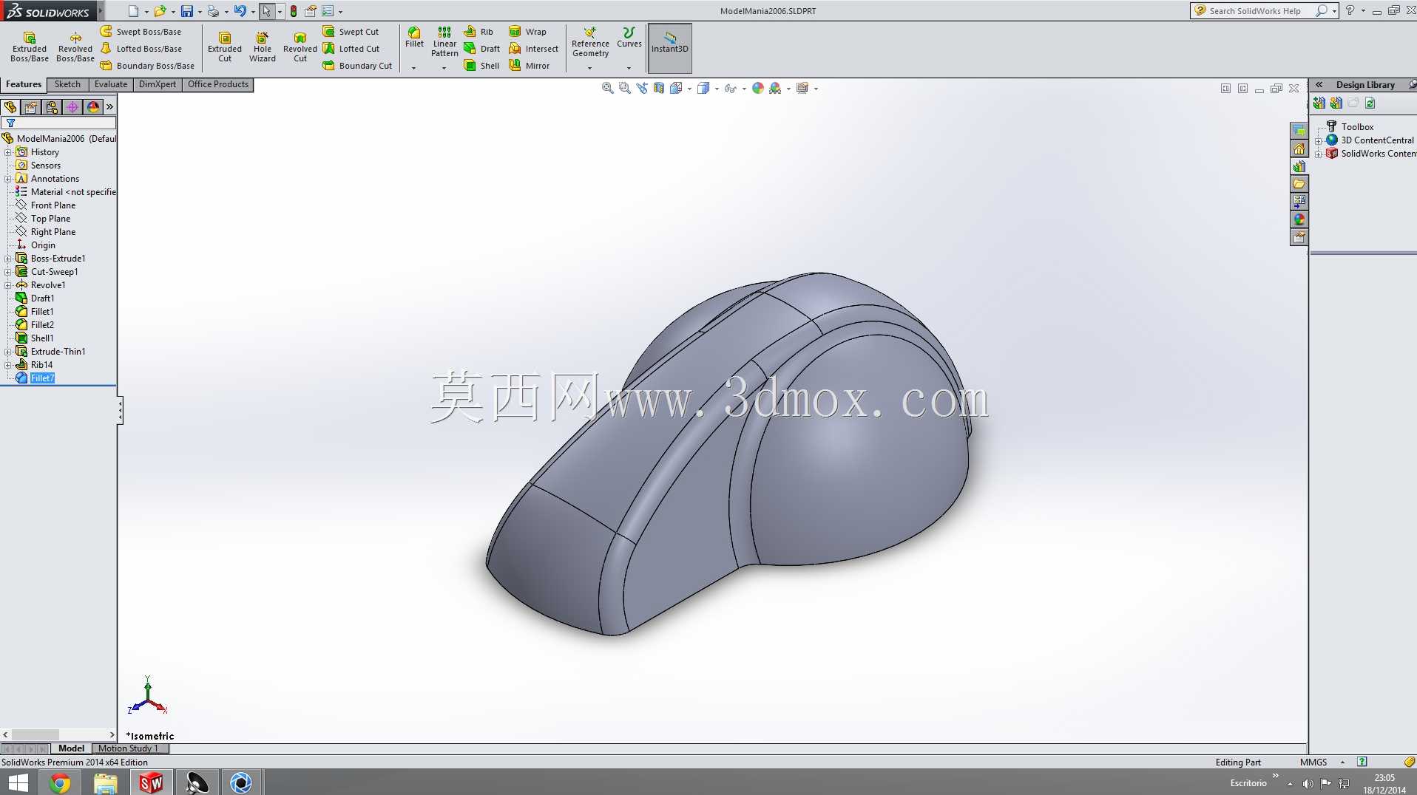The image size is (1417, 795).
Task: Open the DimXpertManager tab icon
Action: point(72,107)
